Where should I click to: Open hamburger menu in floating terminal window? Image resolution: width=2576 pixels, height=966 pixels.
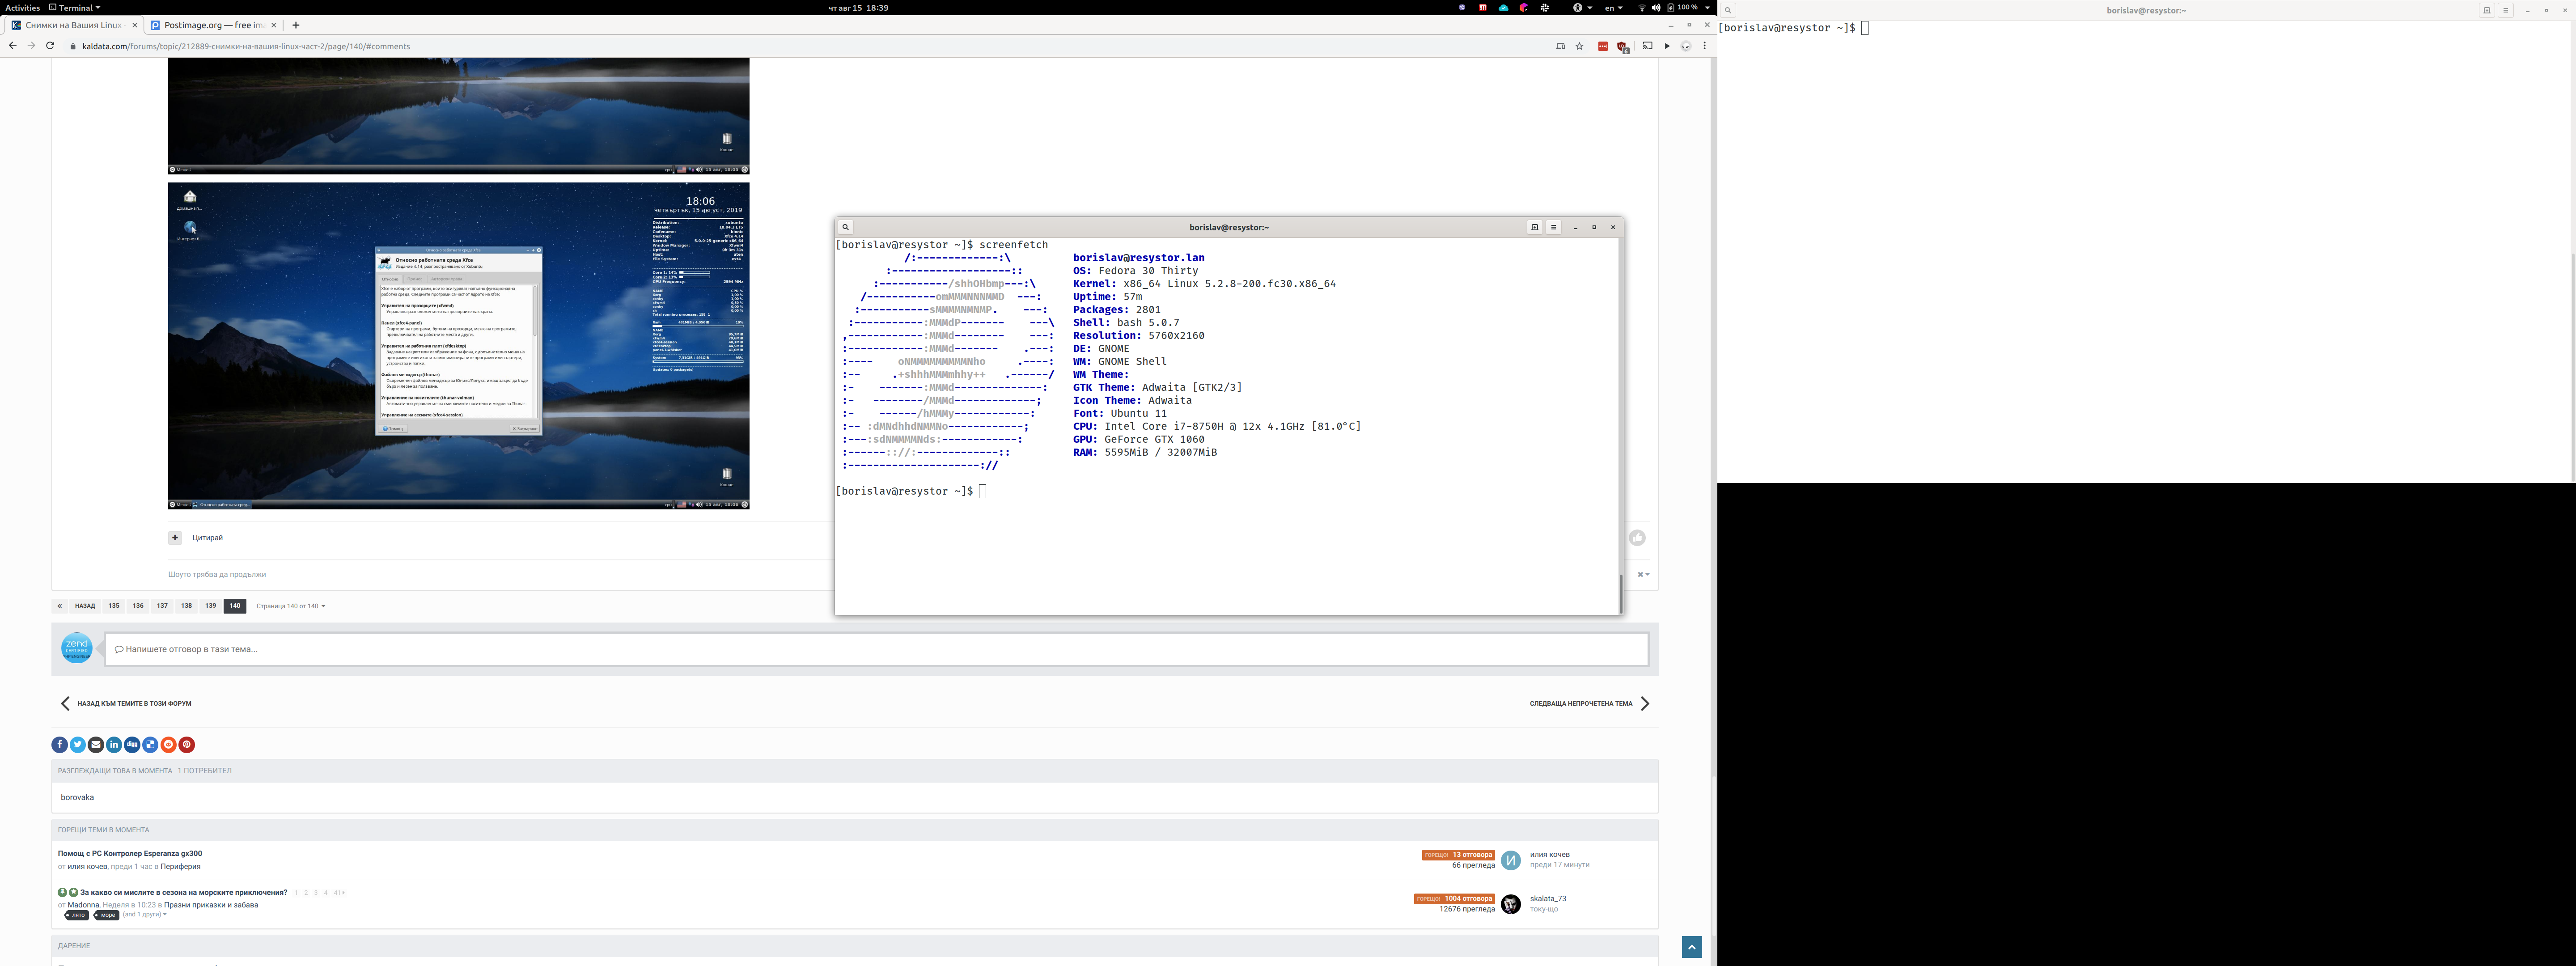[x=1554, y=227]
